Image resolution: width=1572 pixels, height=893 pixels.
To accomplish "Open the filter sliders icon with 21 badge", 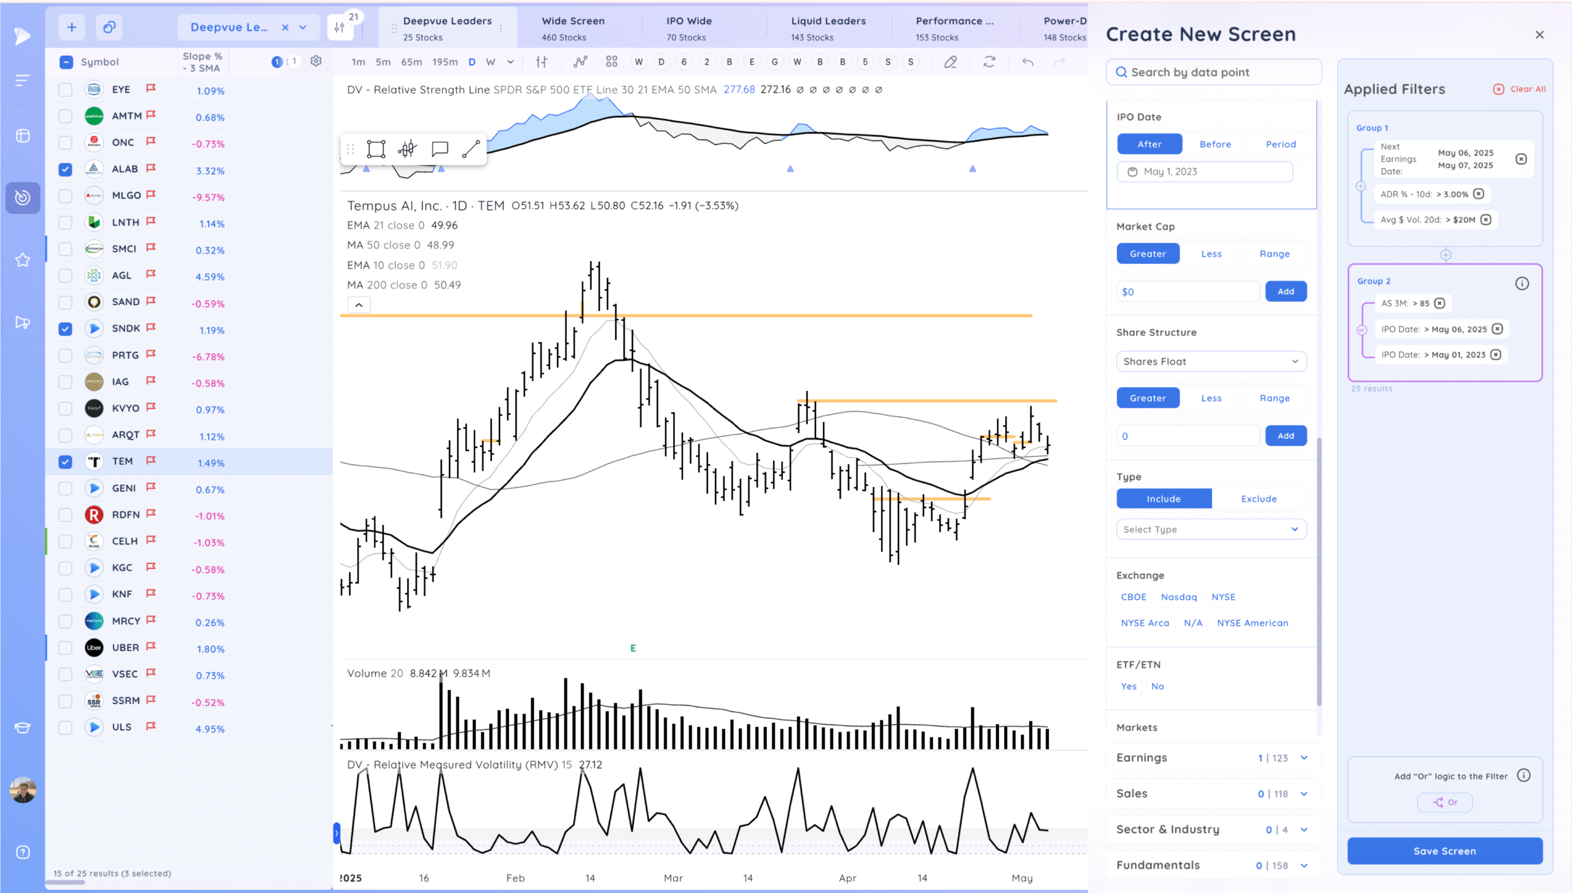I will point(340,27).
